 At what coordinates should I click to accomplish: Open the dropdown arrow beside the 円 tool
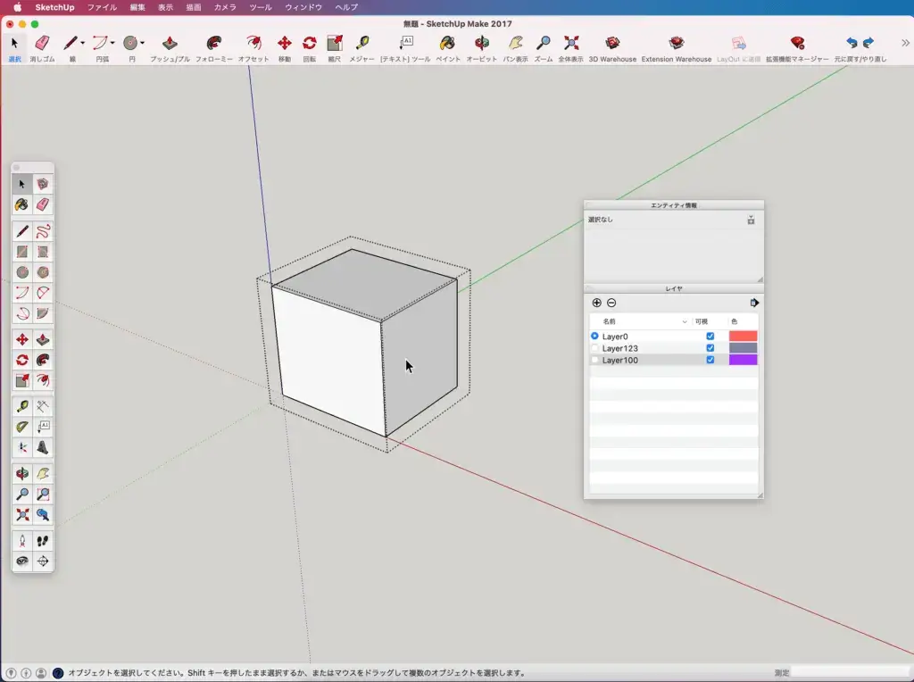click(142, 43)
